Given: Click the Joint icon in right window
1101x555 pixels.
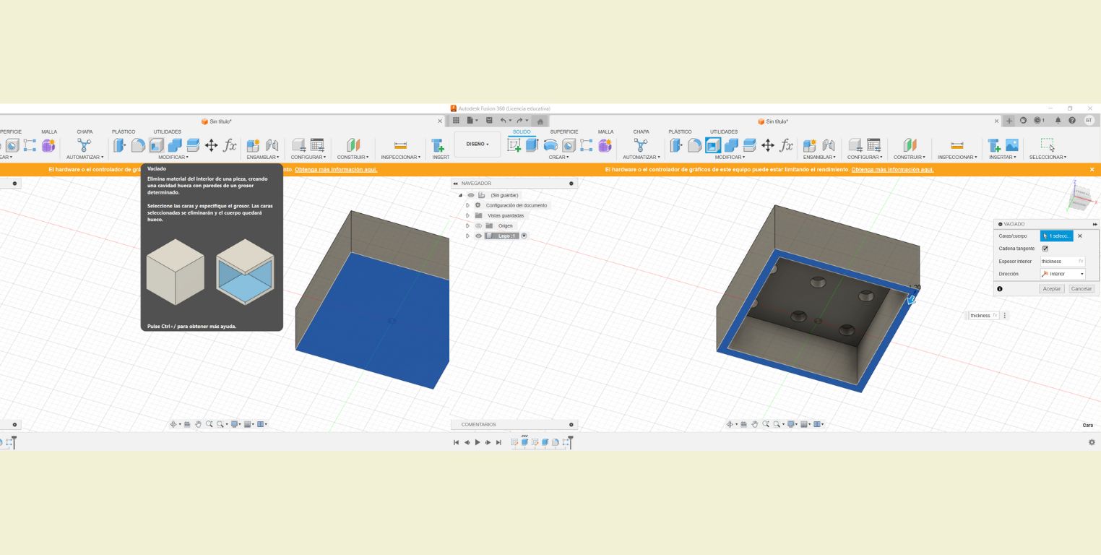Looking at the screenshot, I should point(829,145).
